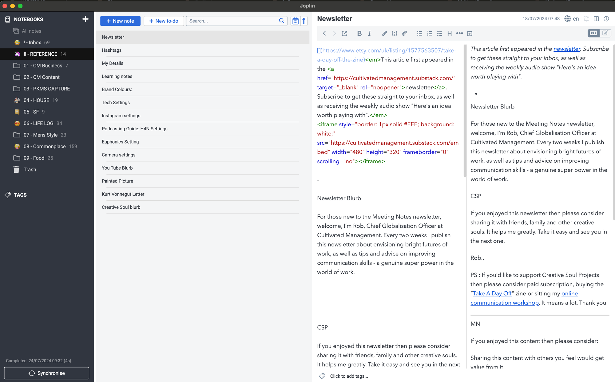Insert a code block

coord(394,33)
